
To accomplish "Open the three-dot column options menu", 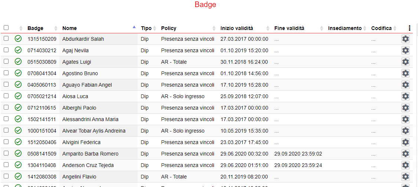I will (409, 28).
